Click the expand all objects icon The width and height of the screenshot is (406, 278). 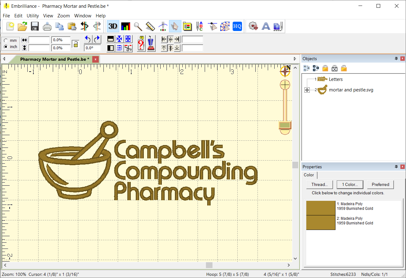pos(306,68)
